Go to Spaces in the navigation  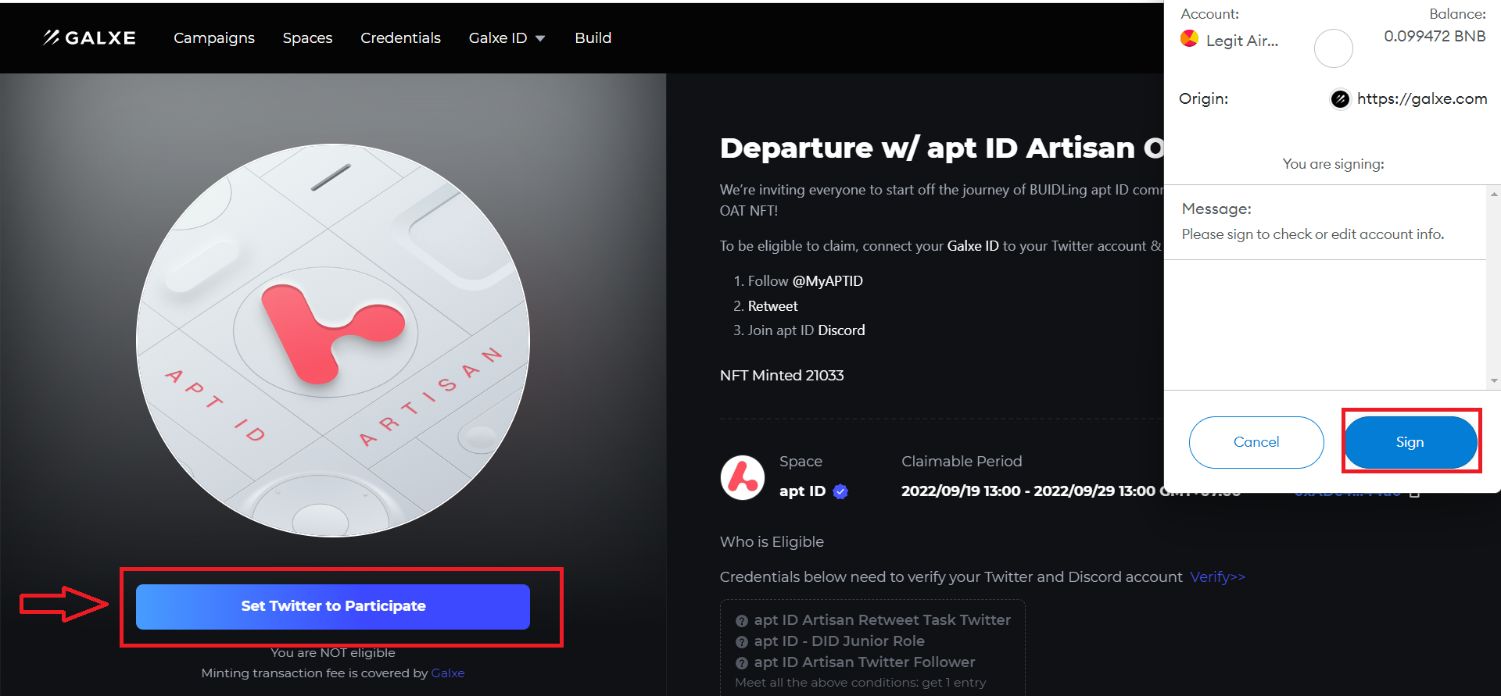pos(307,37)
